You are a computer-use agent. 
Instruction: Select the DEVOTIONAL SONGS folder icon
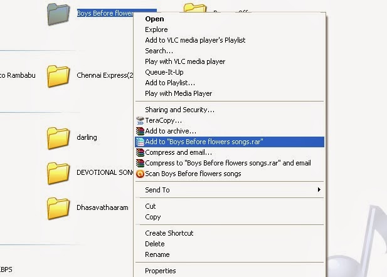pyautogui.click(x=58, y=173)
